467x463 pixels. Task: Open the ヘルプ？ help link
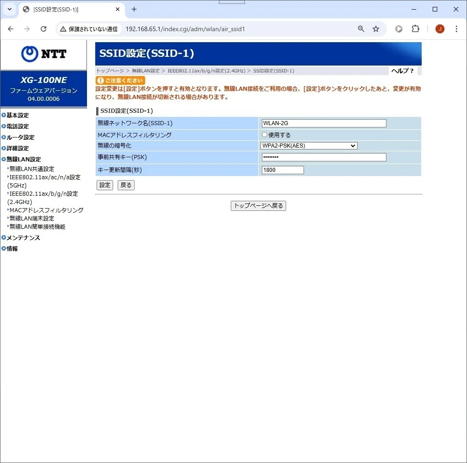402,71
